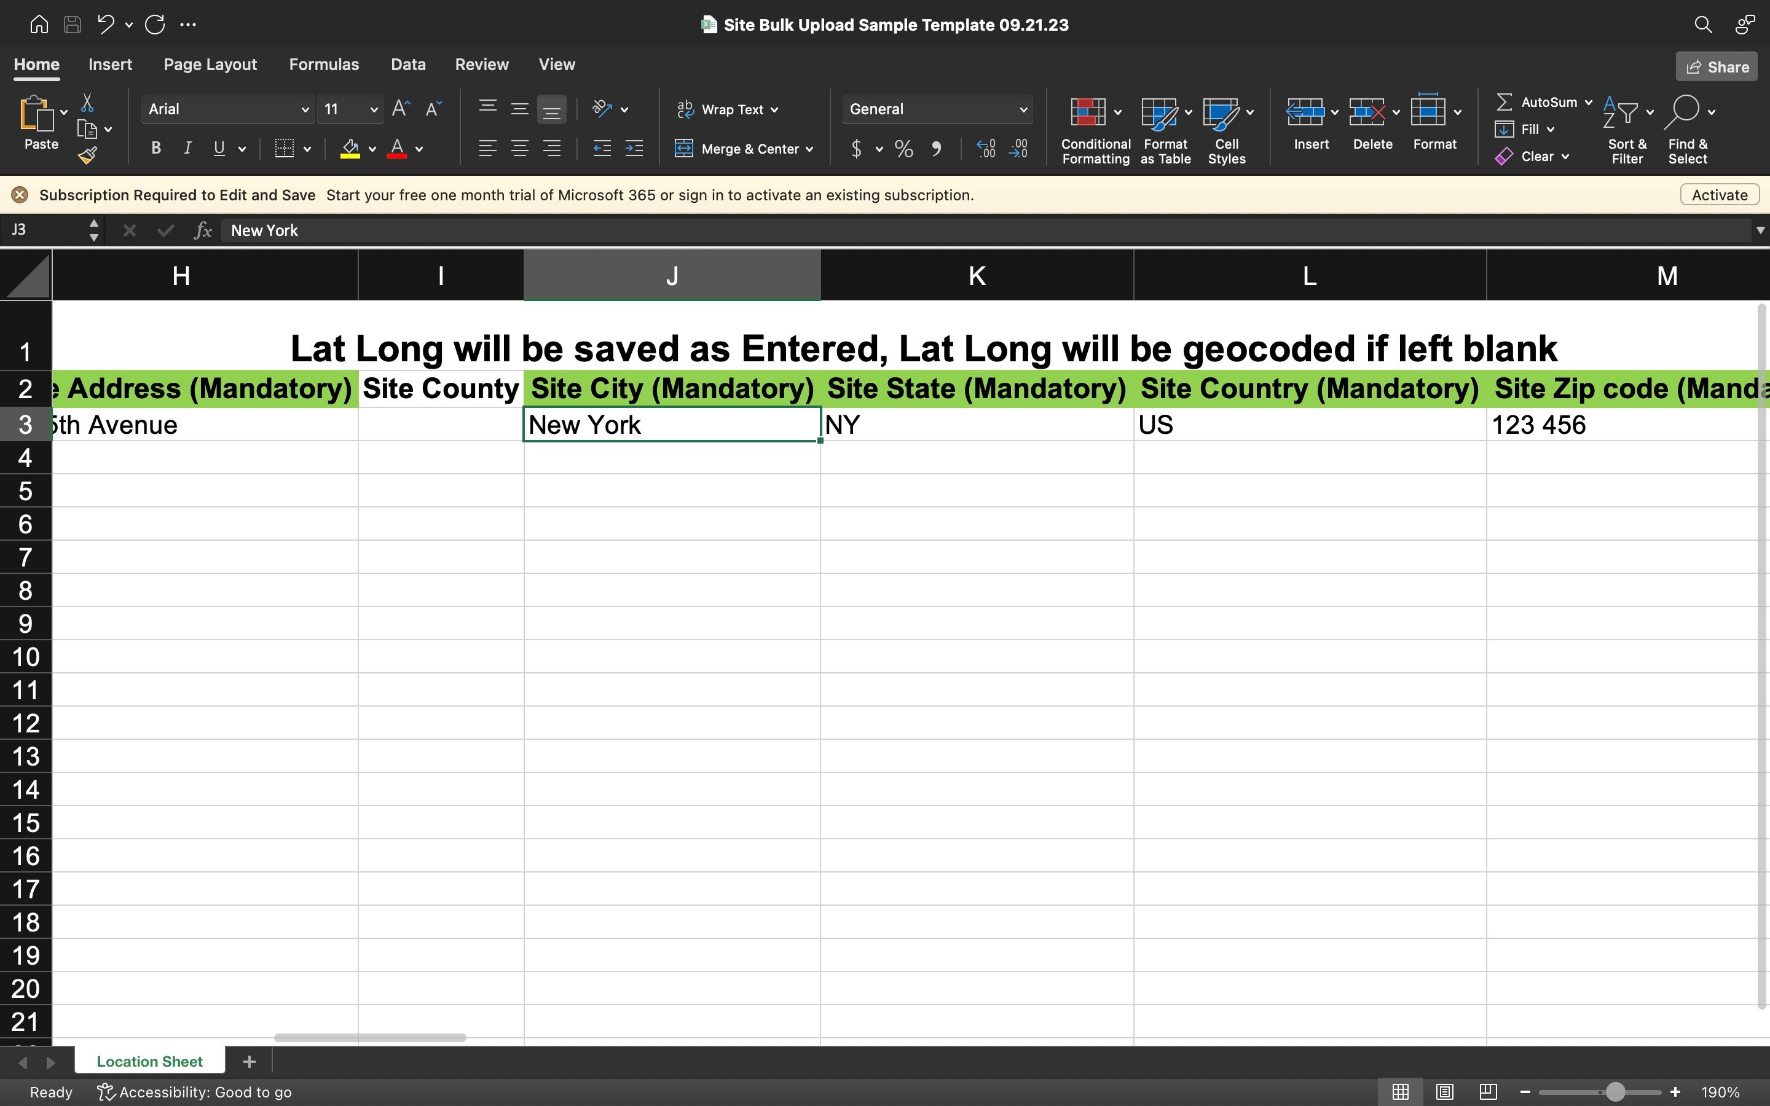
Task: Select cell K3 containing NY
Action: point(977,425)
